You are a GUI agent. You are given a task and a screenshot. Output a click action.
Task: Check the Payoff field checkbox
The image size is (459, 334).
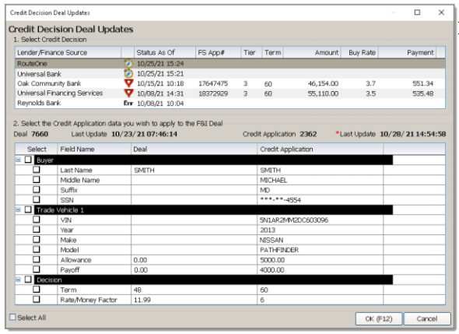(37, 269)
